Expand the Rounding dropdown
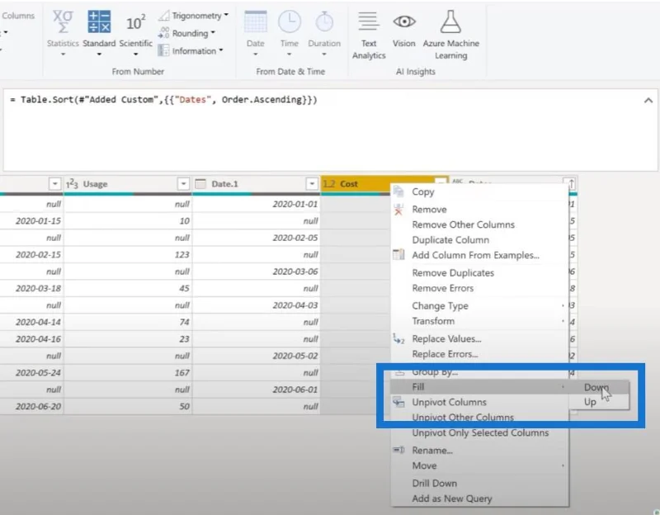This screenshot has width=660, height=515. [x=213, y=32]
